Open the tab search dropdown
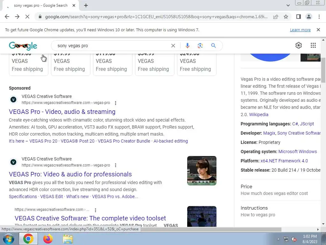The image size is (326, 245). [288, 6]
